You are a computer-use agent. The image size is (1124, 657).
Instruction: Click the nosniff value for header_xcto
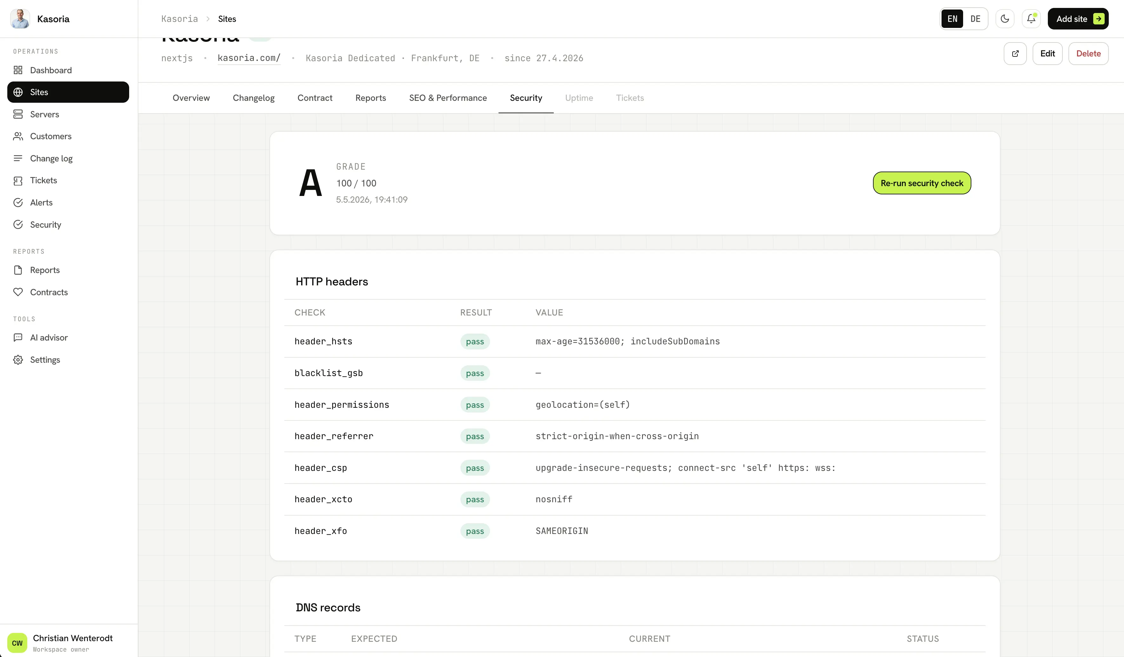click(x=553, y=499)
